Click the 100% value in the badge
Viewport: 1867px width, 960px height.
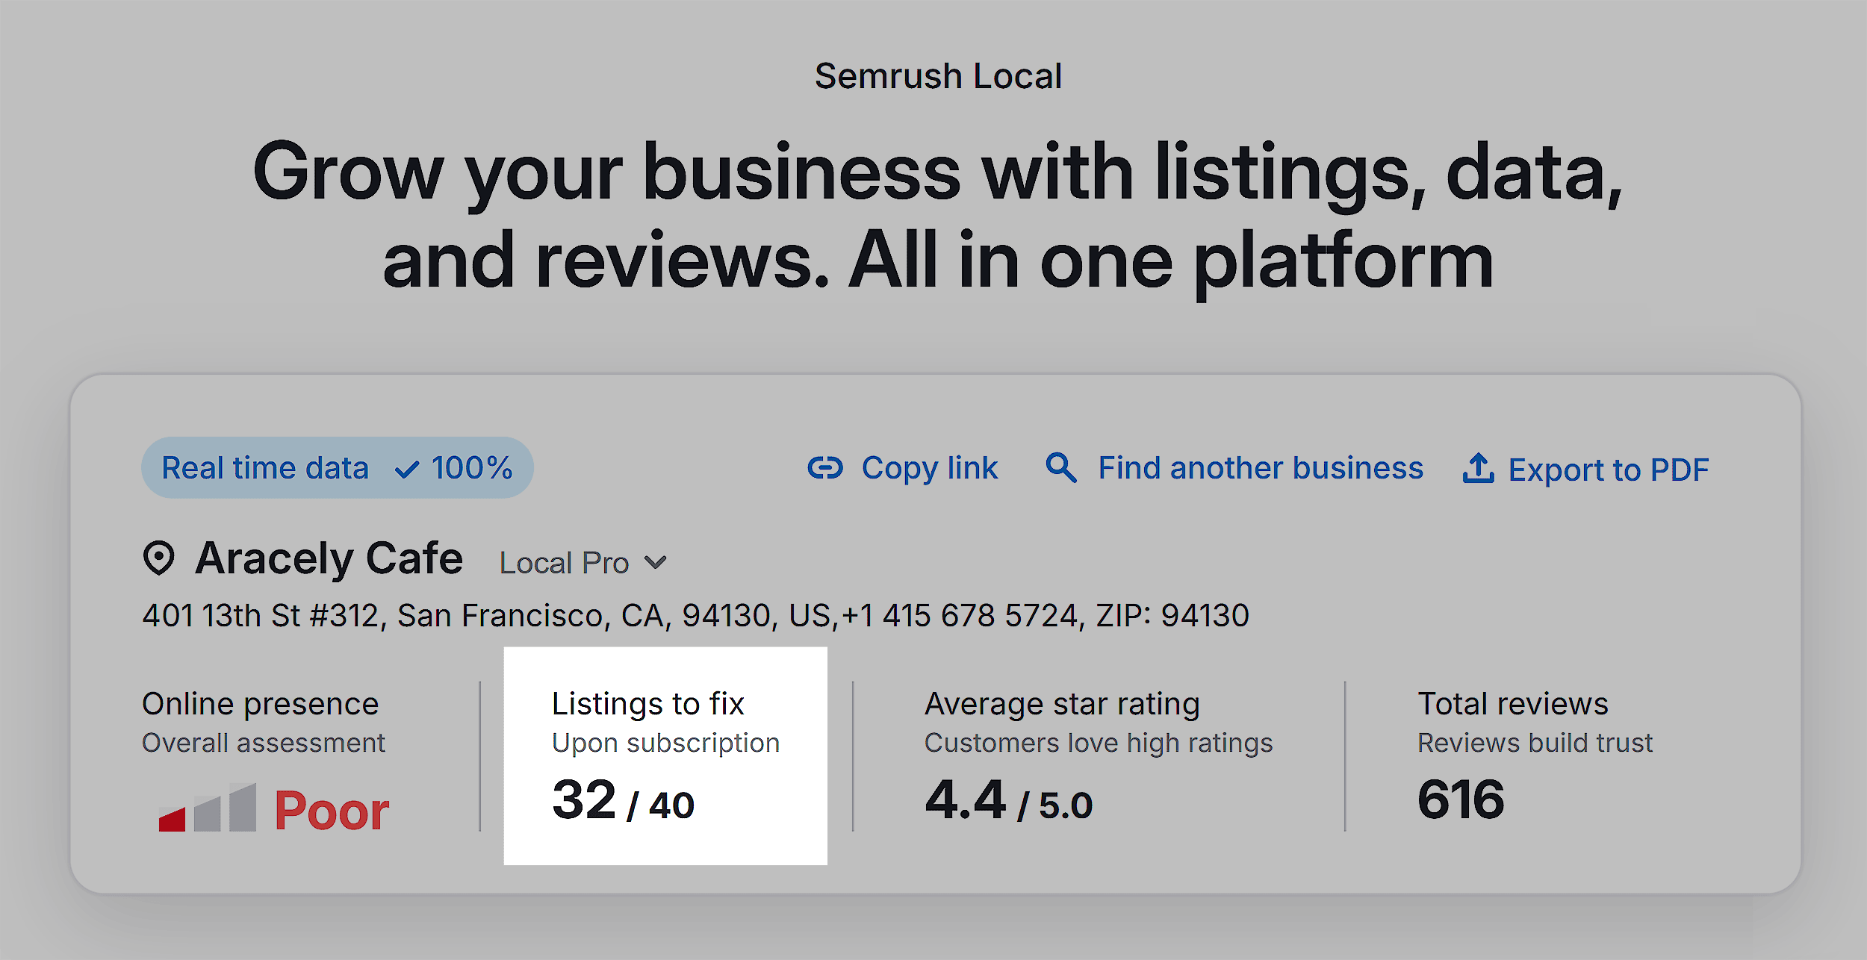coord(472,468)
